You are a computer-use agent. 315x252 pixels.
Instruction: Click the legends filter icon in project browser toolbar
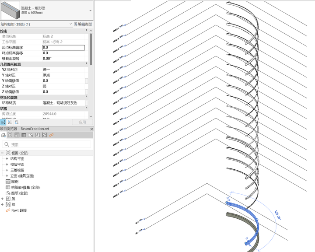click(x=17, y=135)
